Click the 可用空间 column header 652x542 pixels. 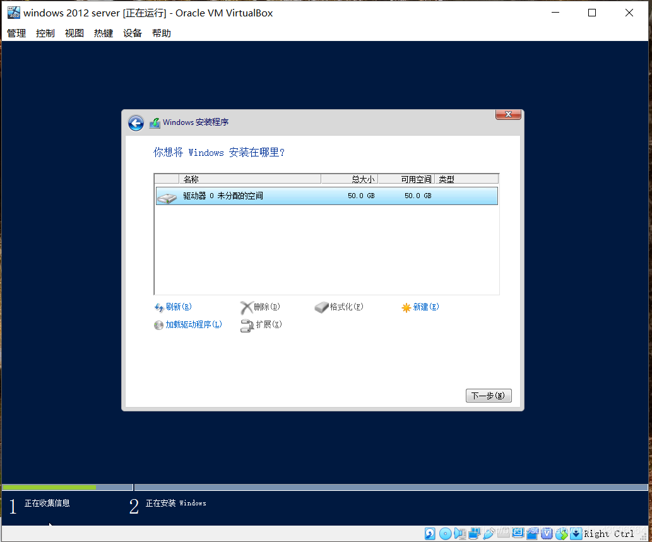click(x=406, y=179)
